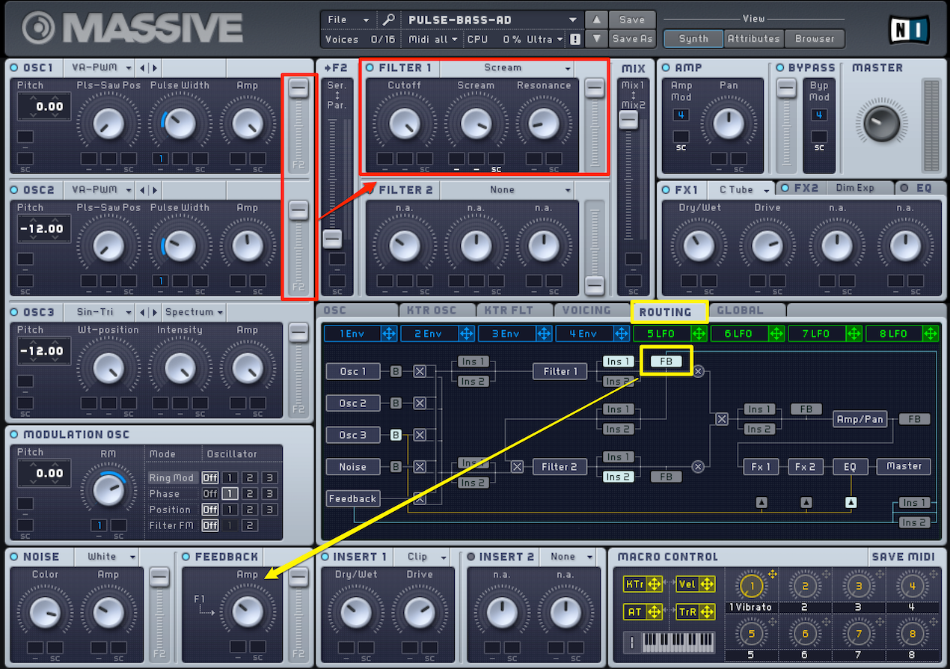950x669 pixels.
Task: Open the FX1 C Tube effect dropdown
Action: 739,189
